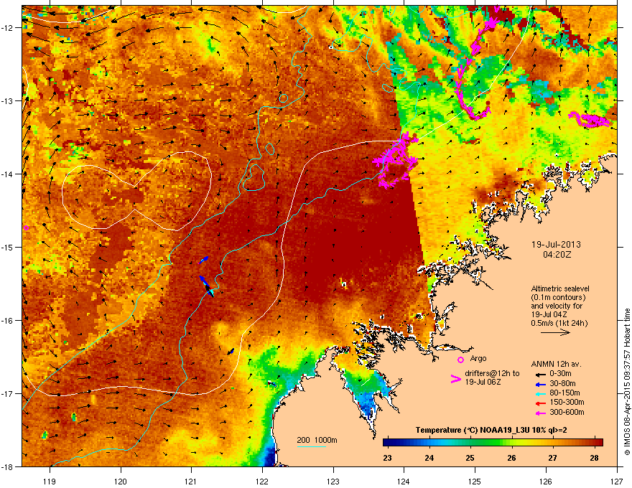Click the 'ANMN 12h av.' heading

556,365
